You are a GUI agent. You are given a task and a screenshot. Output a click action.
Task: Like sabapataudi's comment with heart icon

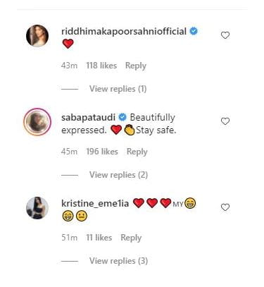point(225,121)
